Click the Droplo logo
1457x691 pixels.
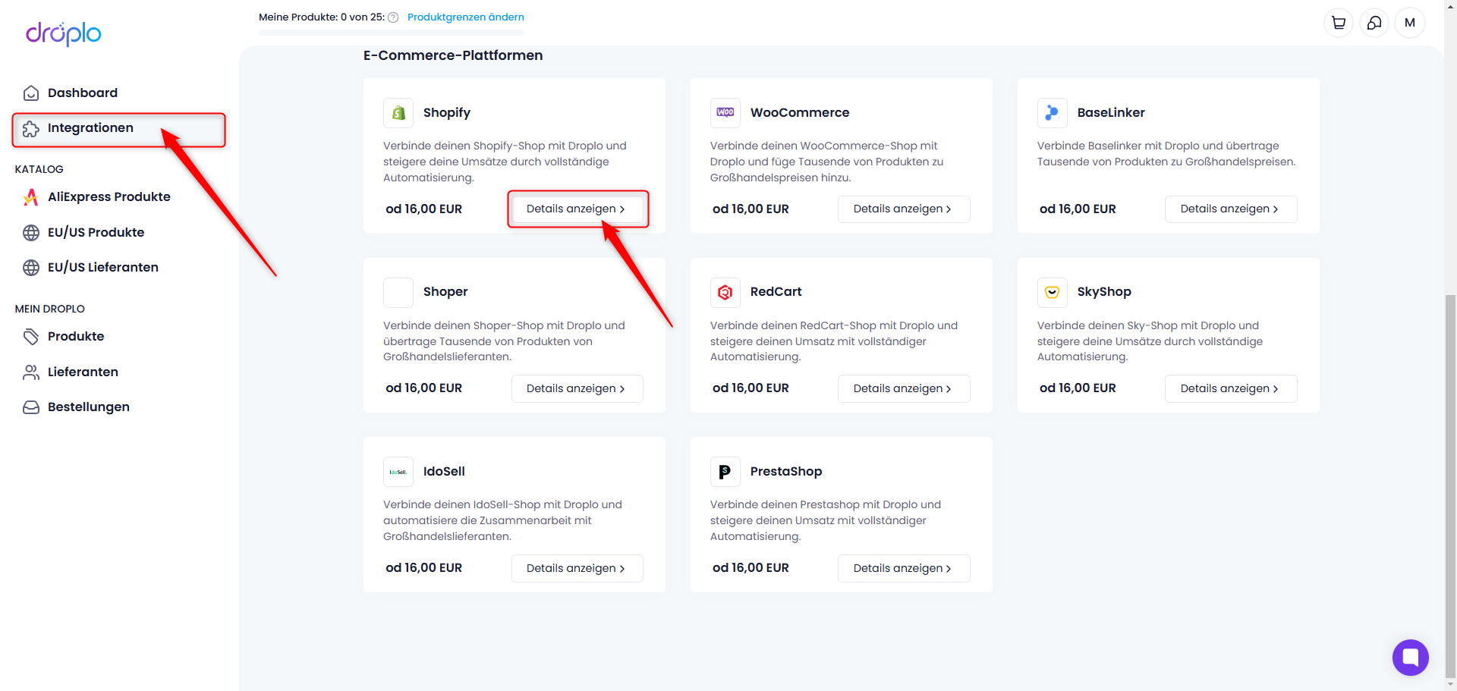64,33
